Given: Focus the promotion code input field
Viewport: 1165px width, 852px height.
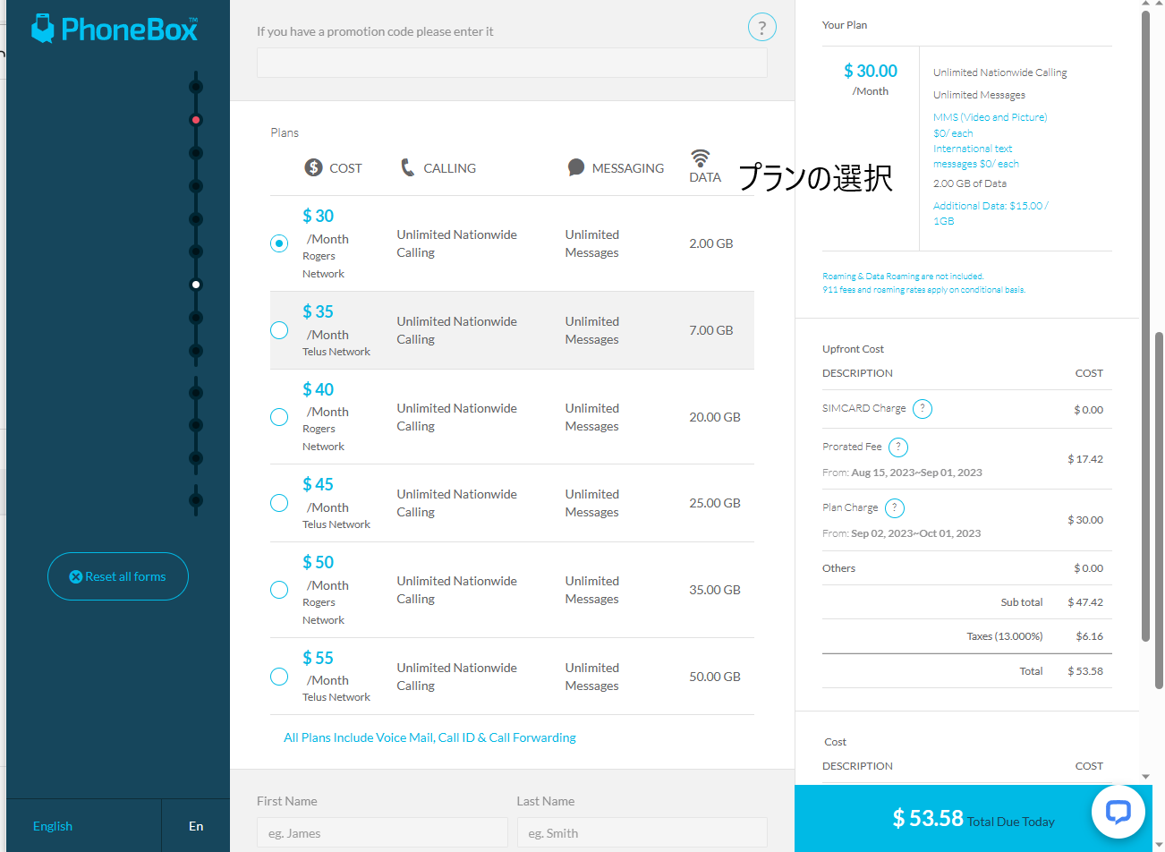Looking at the screenshot, I should 512,63.
